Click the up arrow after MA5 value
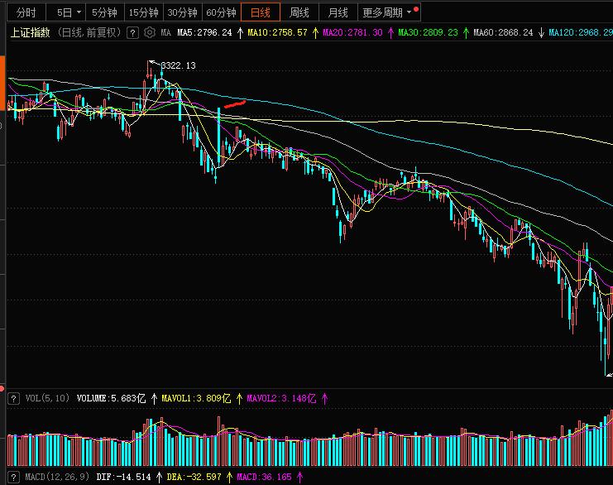Viewport: 613px width, 485px height. (x=240, y=32)
